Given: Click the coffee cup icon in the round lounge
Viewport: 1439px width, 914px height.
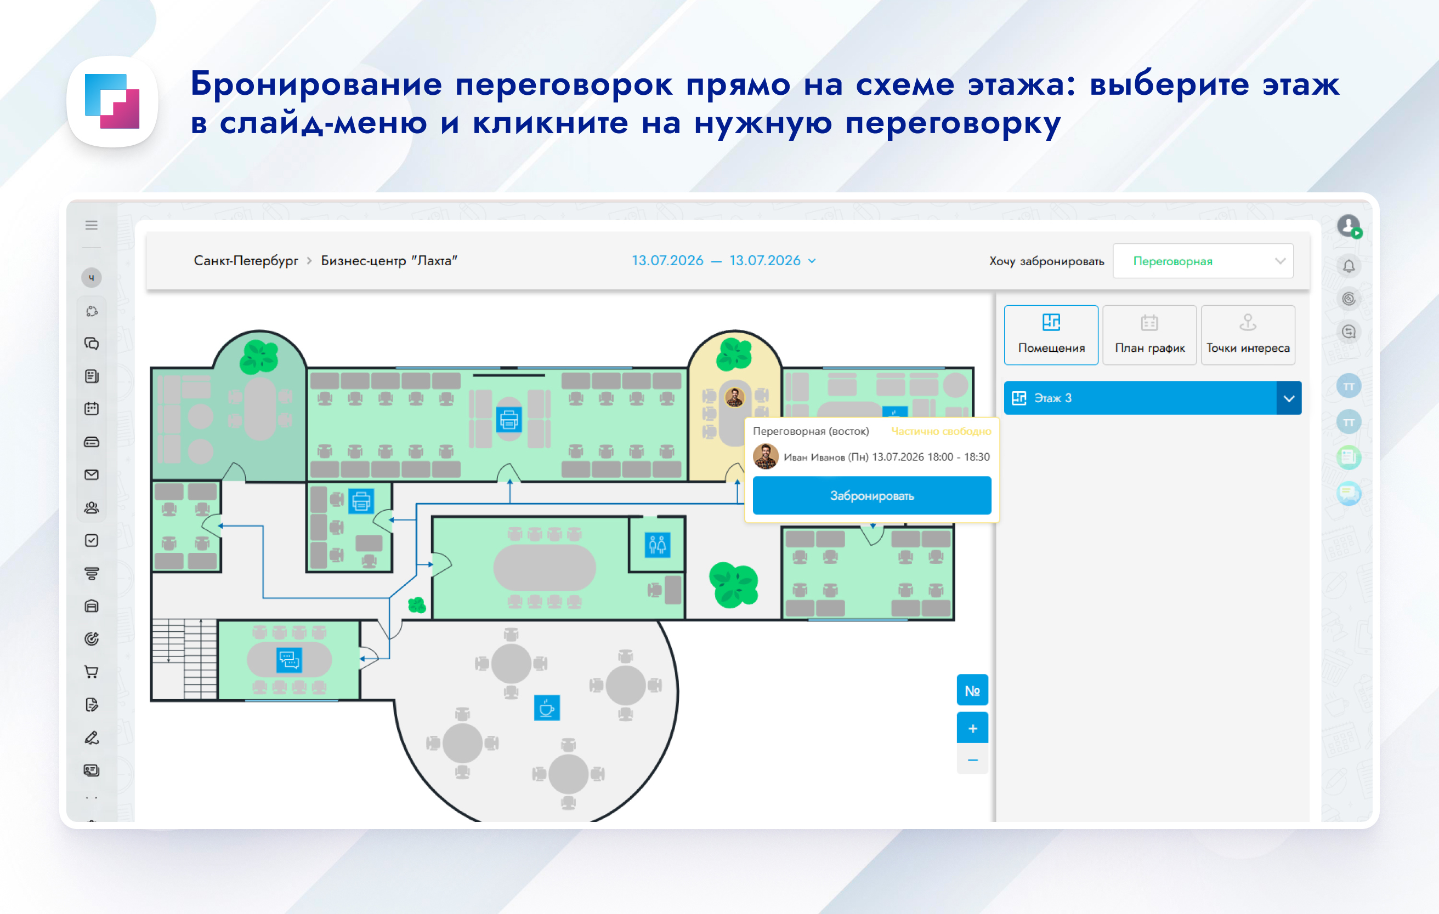Looking at the screenshot, I should 547,708.
